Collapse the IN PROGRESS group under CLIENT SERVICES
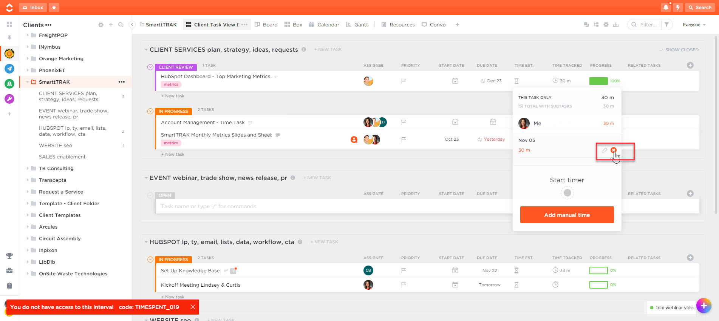The image size is (719, 321). (x=150, y=111)
